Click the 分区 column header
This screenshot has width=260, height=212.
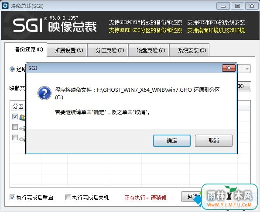tap(18, 106)
